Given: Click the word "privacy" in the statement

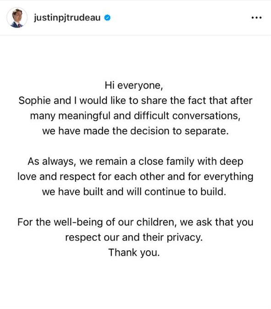Looking at the screenshot, I should coord(183,238).
